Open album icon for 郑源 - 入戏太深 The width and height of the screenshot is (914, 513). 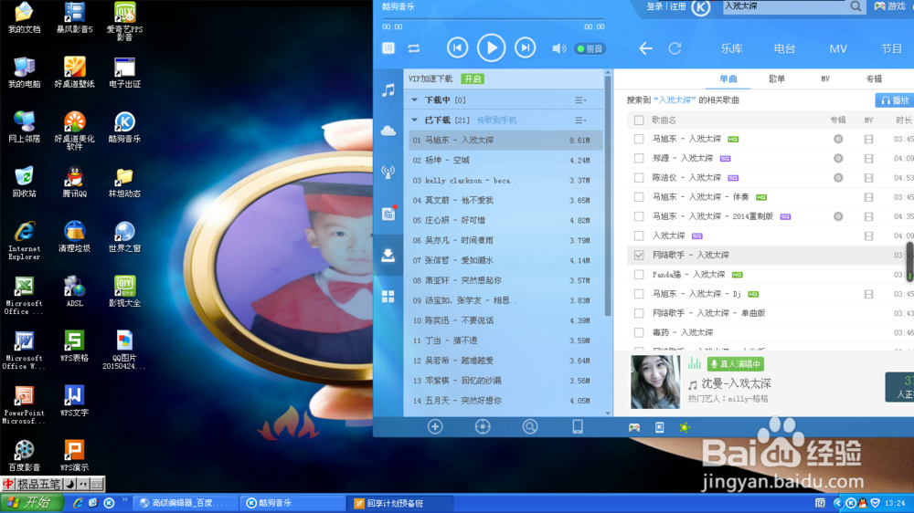[x=838, y=159]
